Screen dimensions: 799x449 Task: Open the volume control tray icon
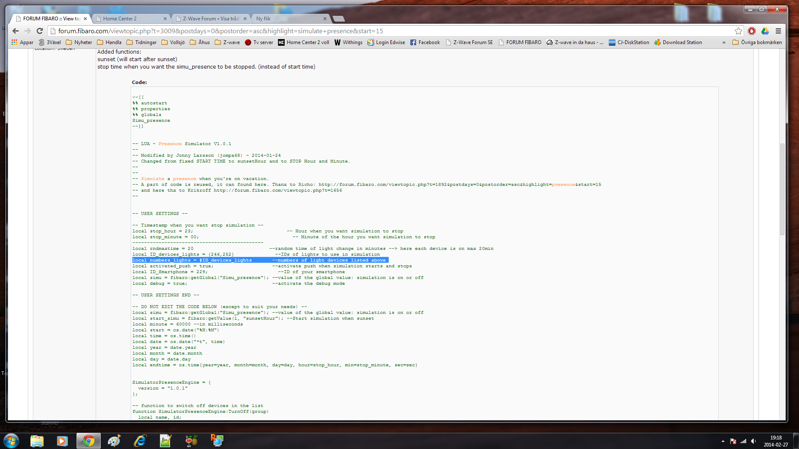[754, 441]
